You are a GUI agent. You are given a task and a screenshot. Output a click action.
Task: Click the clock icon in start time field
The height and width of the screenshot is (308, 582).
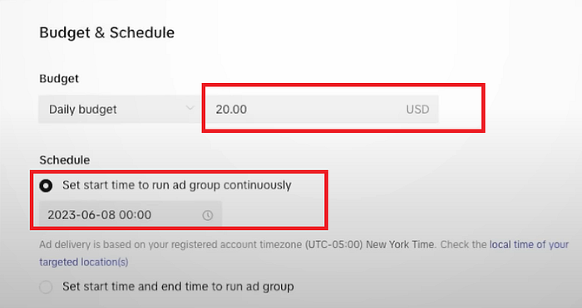(208, 215)
